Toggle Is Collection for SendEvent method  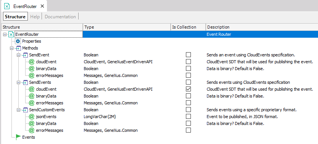188,54
